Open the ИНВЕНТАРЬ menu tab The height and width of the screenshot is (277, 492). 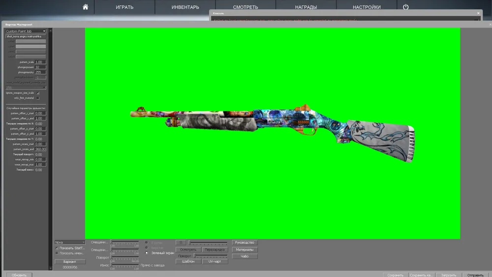click(x=185, y=7)
